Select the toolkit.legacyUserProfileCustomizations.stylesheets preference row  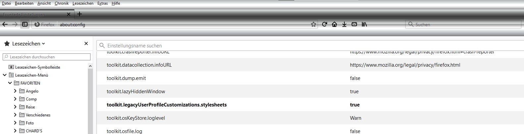click(167, 105)
